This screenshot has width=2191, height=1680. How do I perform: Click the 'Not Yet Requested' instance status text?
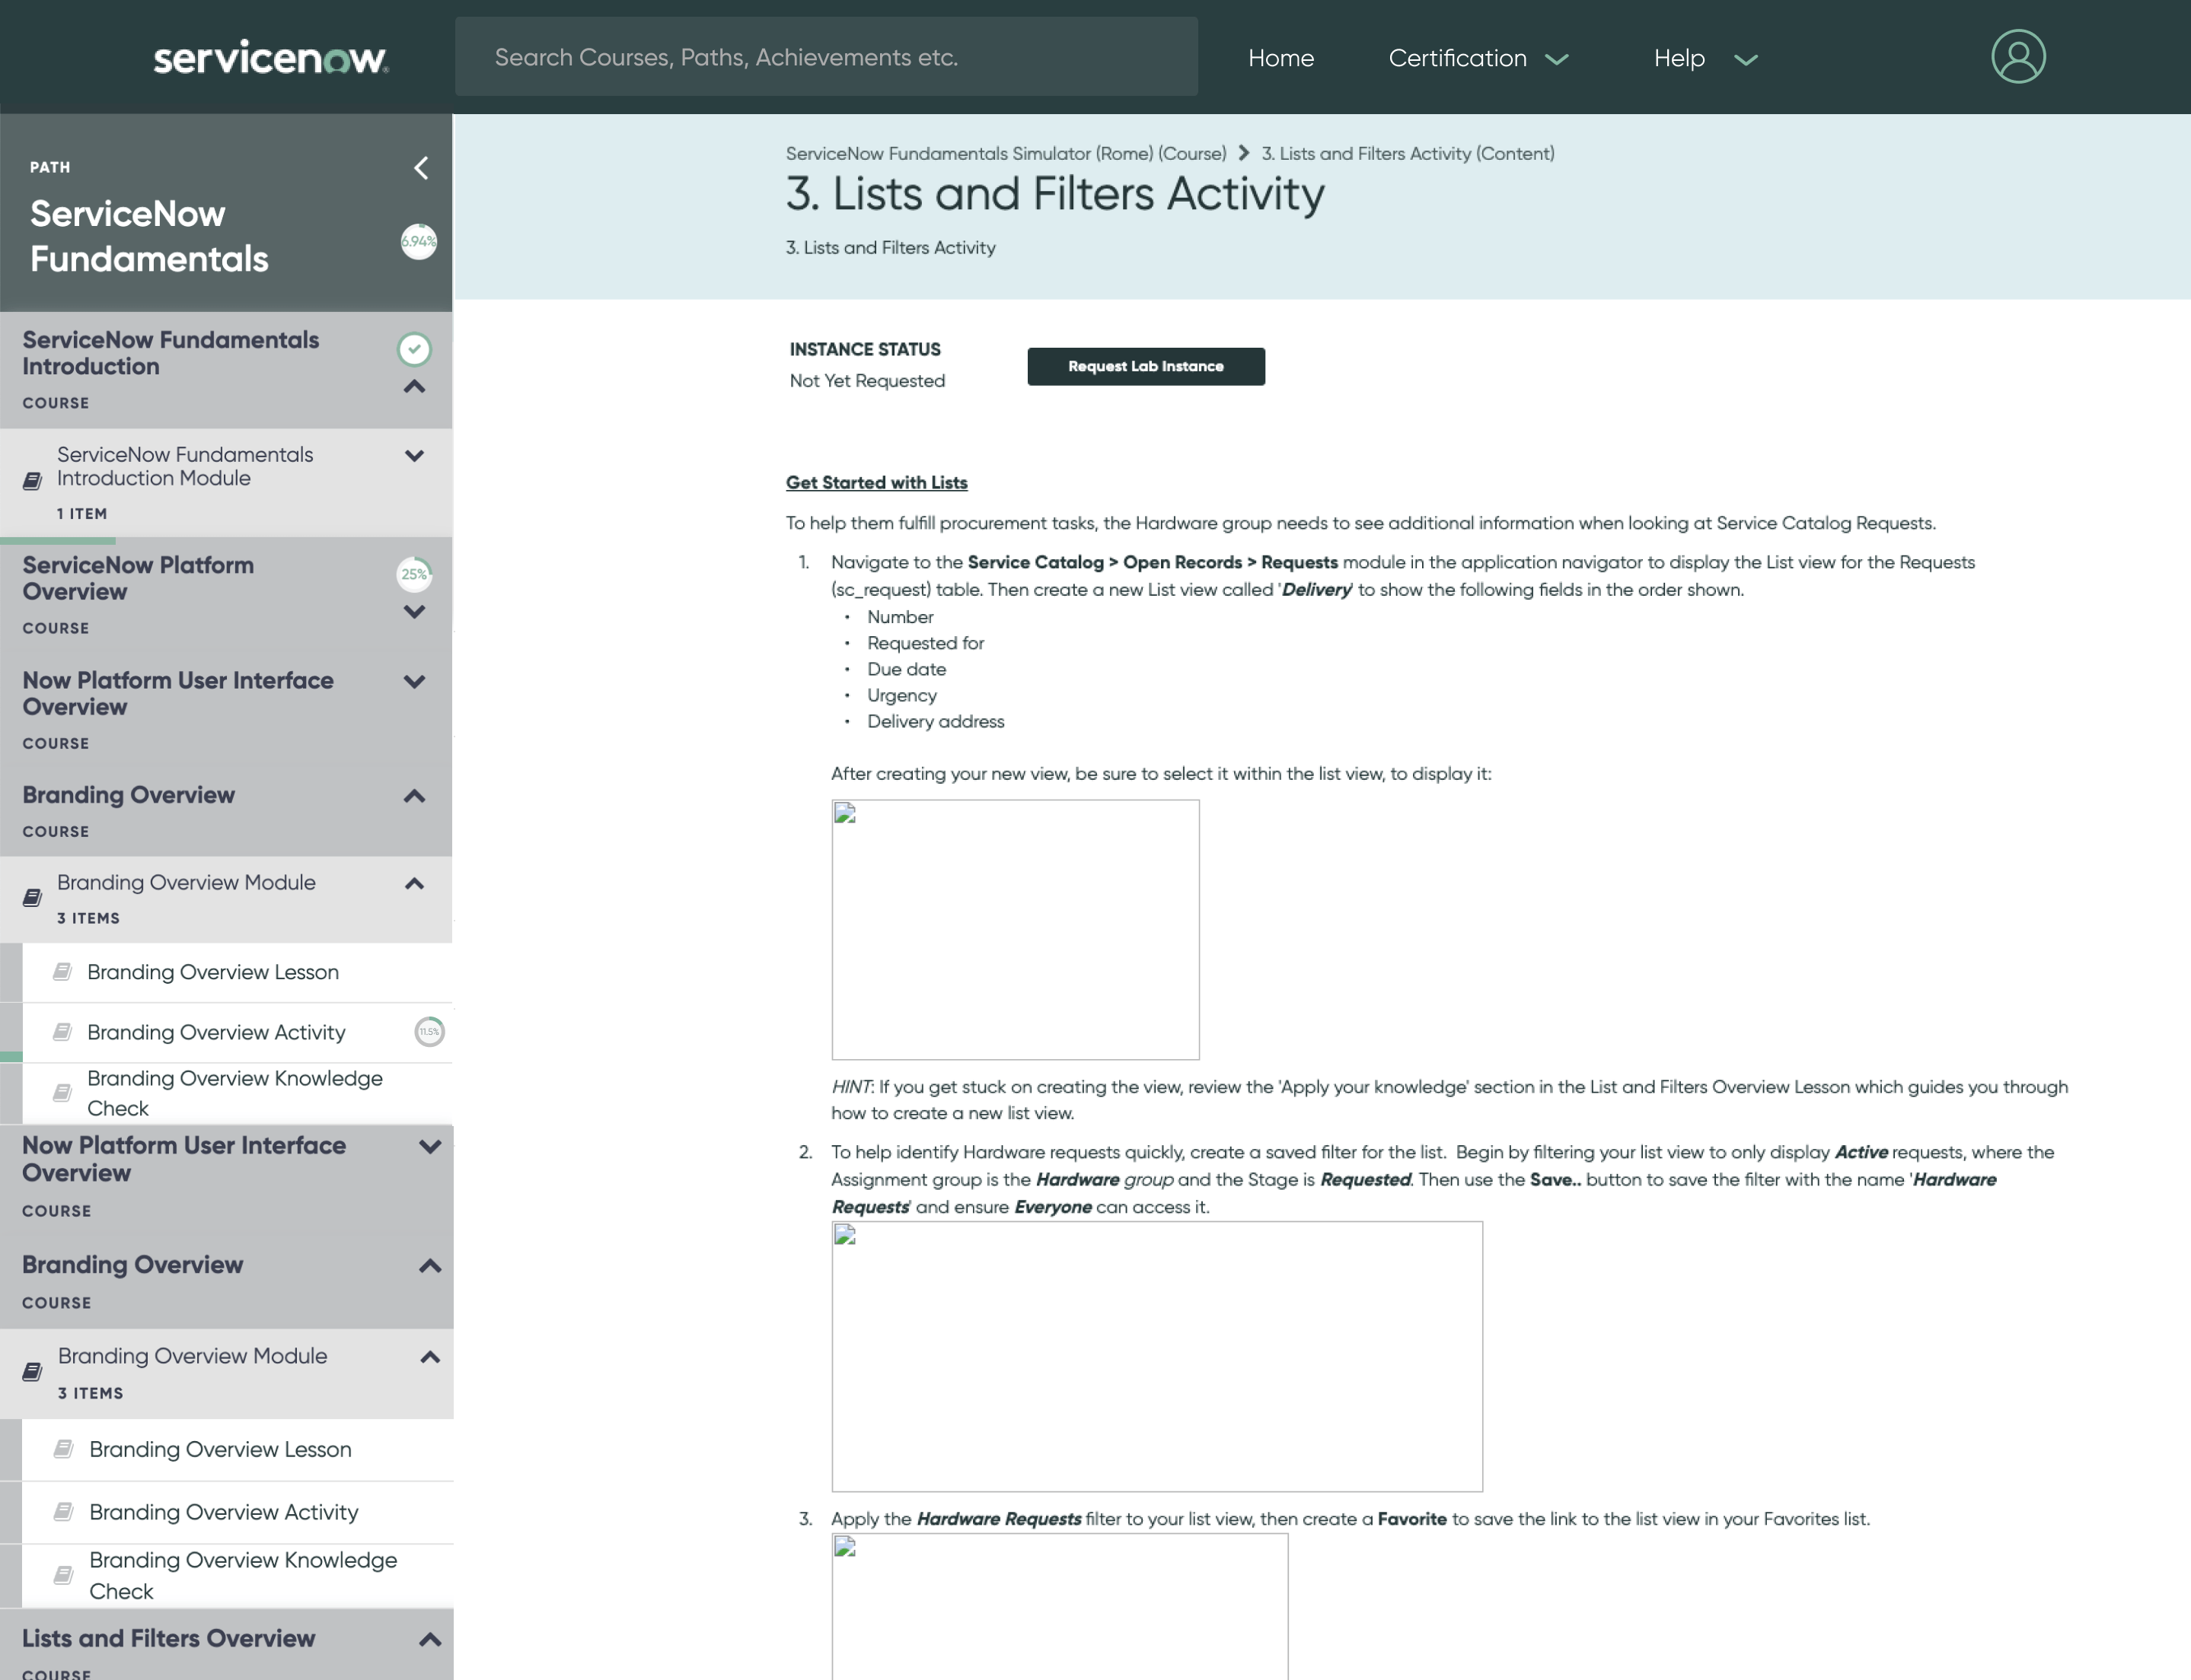click(866, 381)
